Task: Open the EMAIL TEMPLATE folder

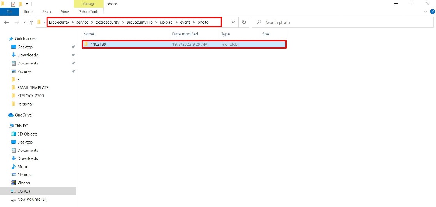Action: [x=33, y=88]
